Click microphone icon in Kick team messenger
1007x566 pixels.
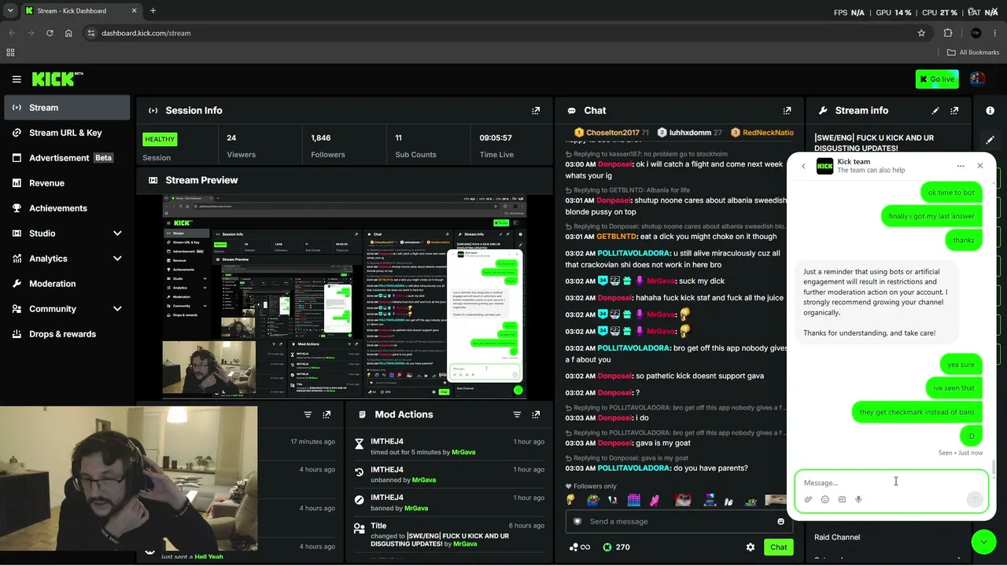858,499
